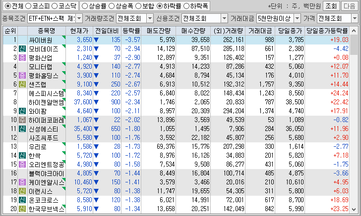The width and height of the screenshot is (361, 216).
Task: Click the 다음 button
Action: [349, 6]
